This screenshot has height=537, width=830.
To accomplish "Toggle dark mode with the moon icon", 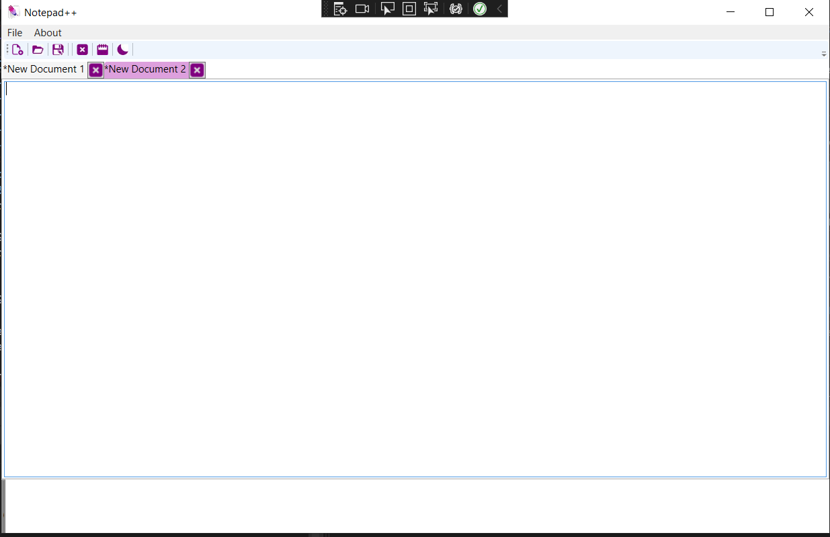I will click(122, 49).
